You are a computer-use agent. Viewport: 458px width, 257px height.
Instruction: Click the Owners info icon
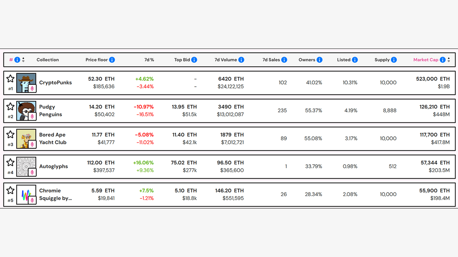point(320,60)
